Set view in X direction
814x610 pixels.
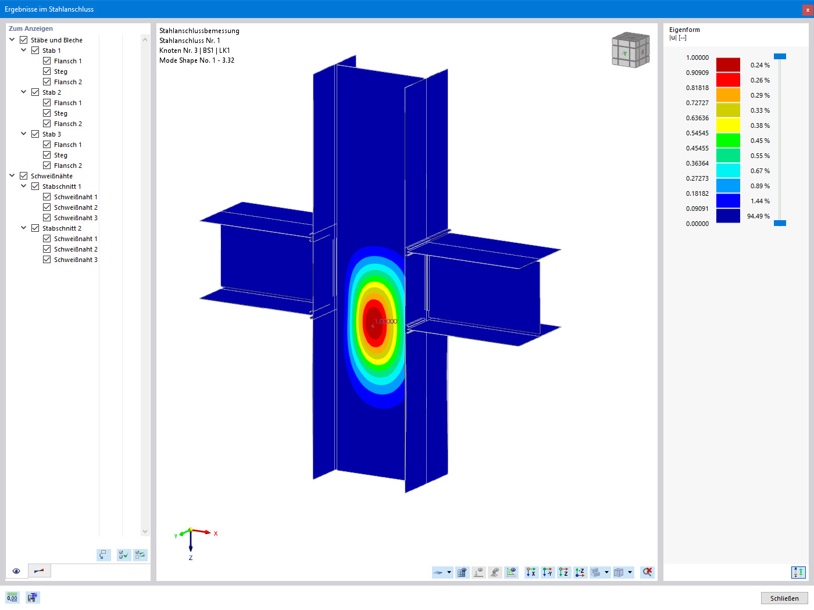pos(531,573)
